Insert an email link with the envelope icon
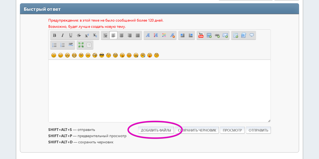 [225, 35]
